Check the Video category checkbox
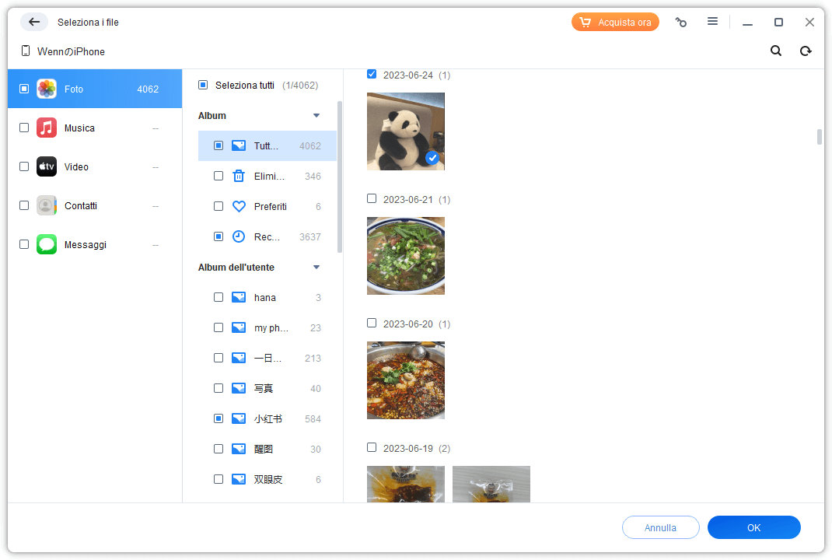 [x=24, y=167]
